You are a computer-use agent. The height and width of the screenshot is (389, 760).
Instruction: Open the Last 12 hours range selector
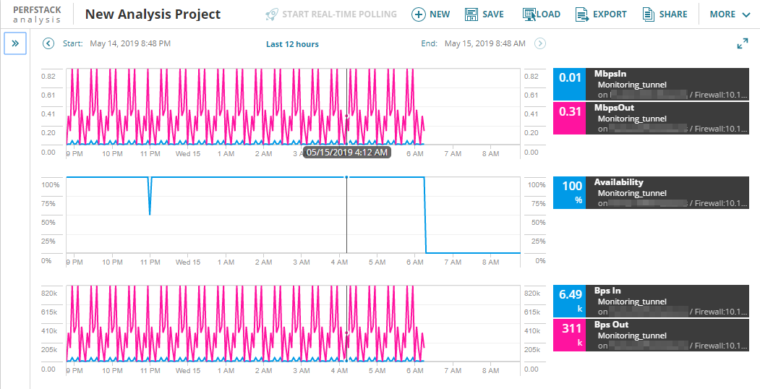click(292, 44)
